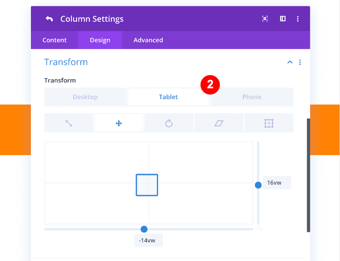The height and width of the screenshot is (261, 340).
Task: Select the Translate transform tool
Action: click(x=119, y=122)
